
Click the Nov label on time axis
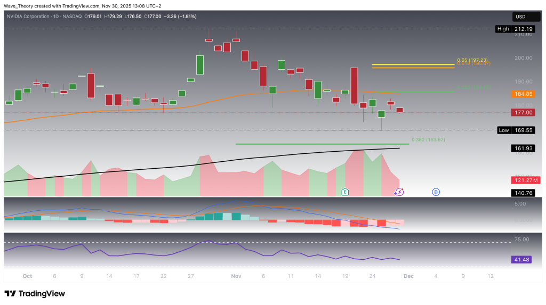tap(235, 276)
